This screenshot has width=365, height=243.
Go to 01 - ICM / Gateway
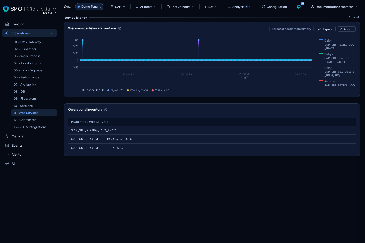click(34, 42)
